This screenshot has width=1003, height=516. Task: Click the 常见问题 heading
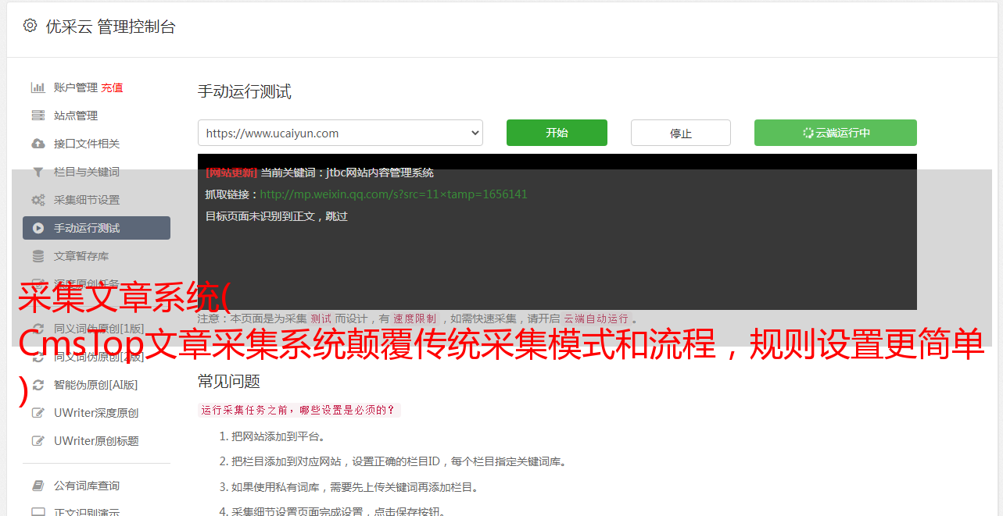[229, 381]
